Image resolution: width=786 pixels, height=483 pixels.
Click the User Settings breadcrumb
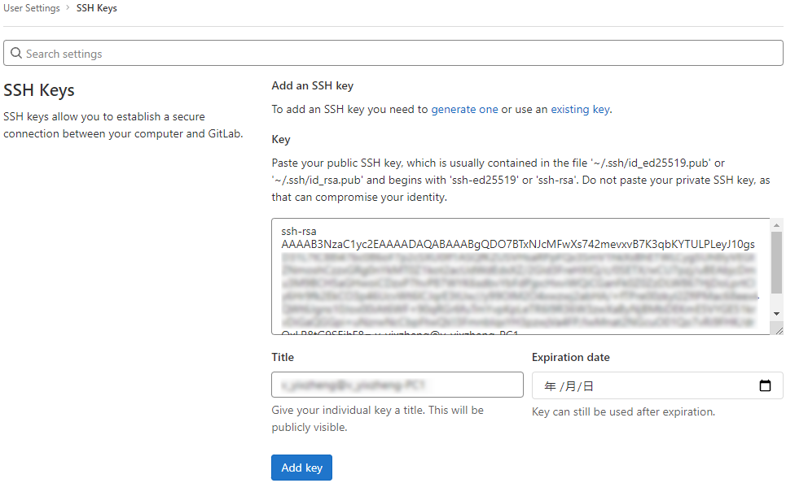(x=32, y=8)
